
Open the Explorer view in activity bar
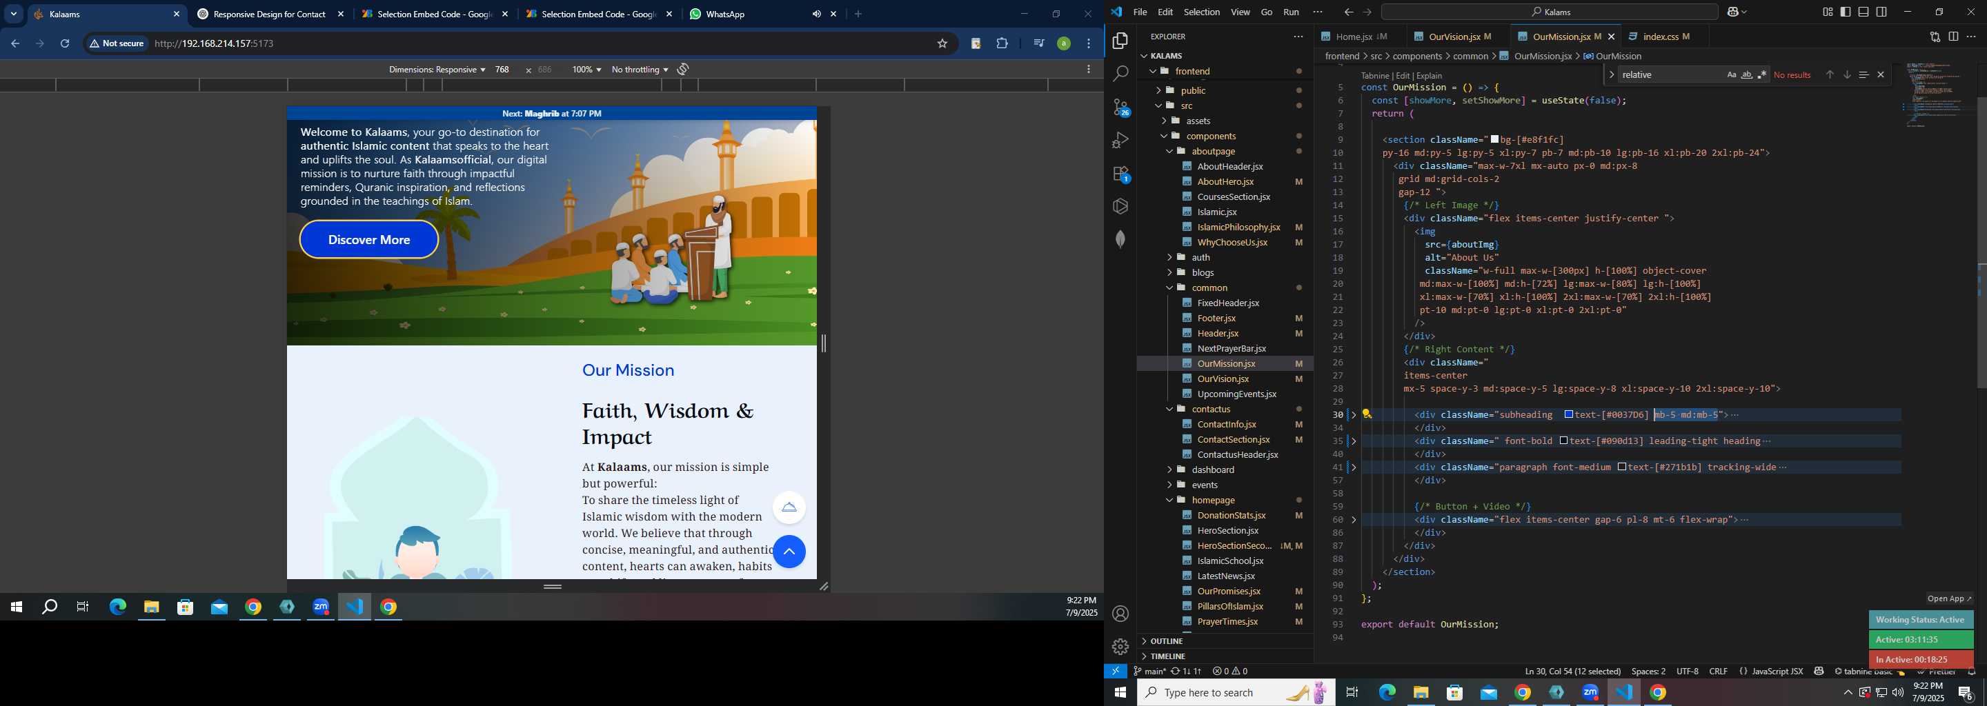(x=1120, y=41)
